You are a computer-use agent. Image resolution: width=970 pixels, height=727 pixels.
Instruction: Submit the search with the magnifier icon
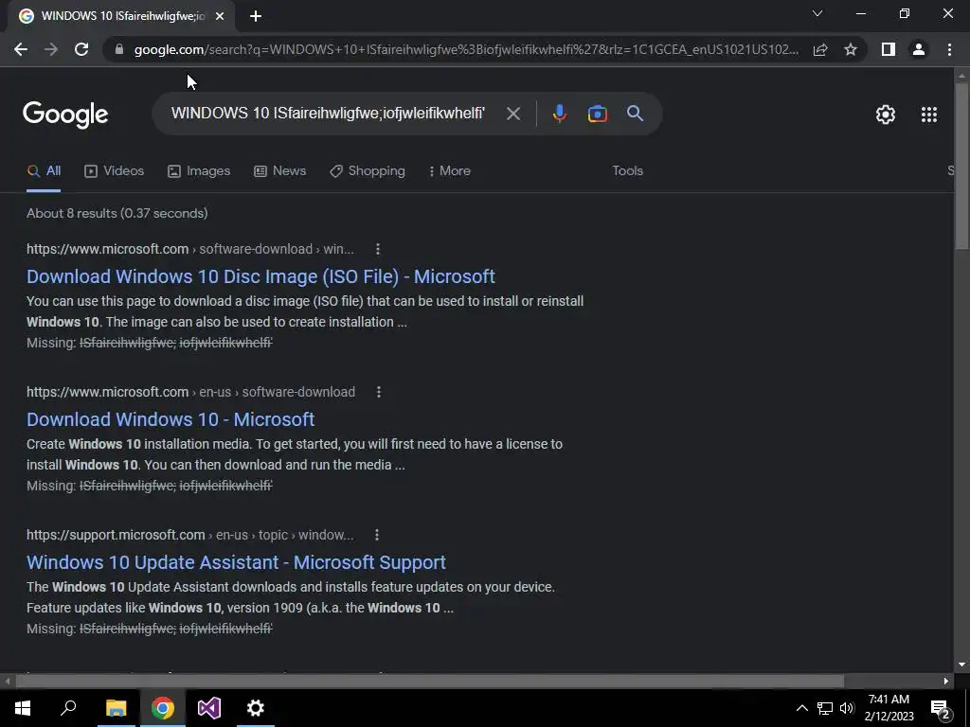(x=636, y=114)
